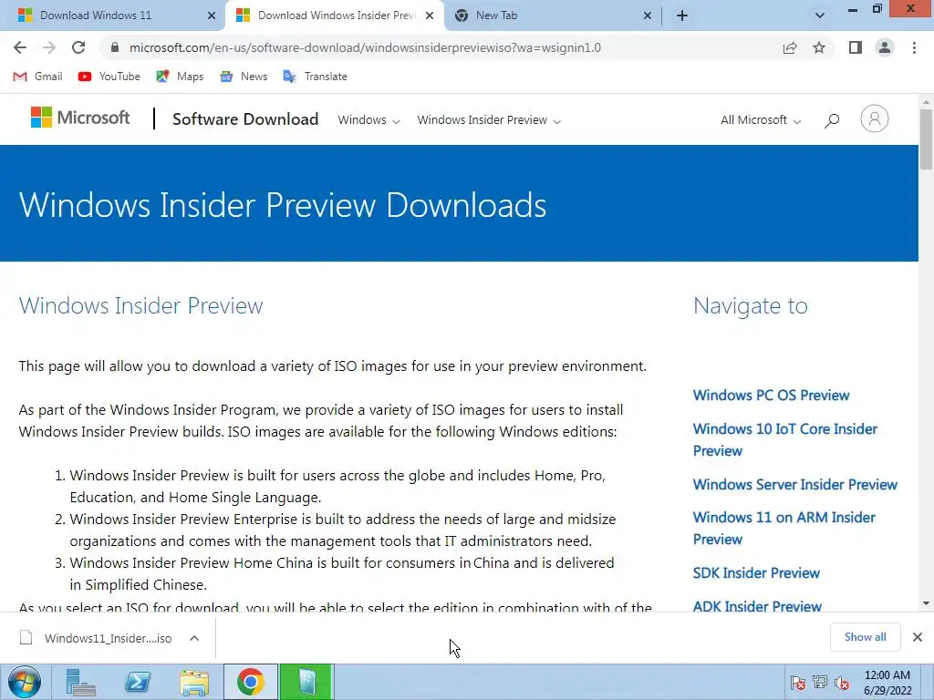Open the side panel icon
The height and width of the screenshot is (700, 934).
(x=856, y=47)
